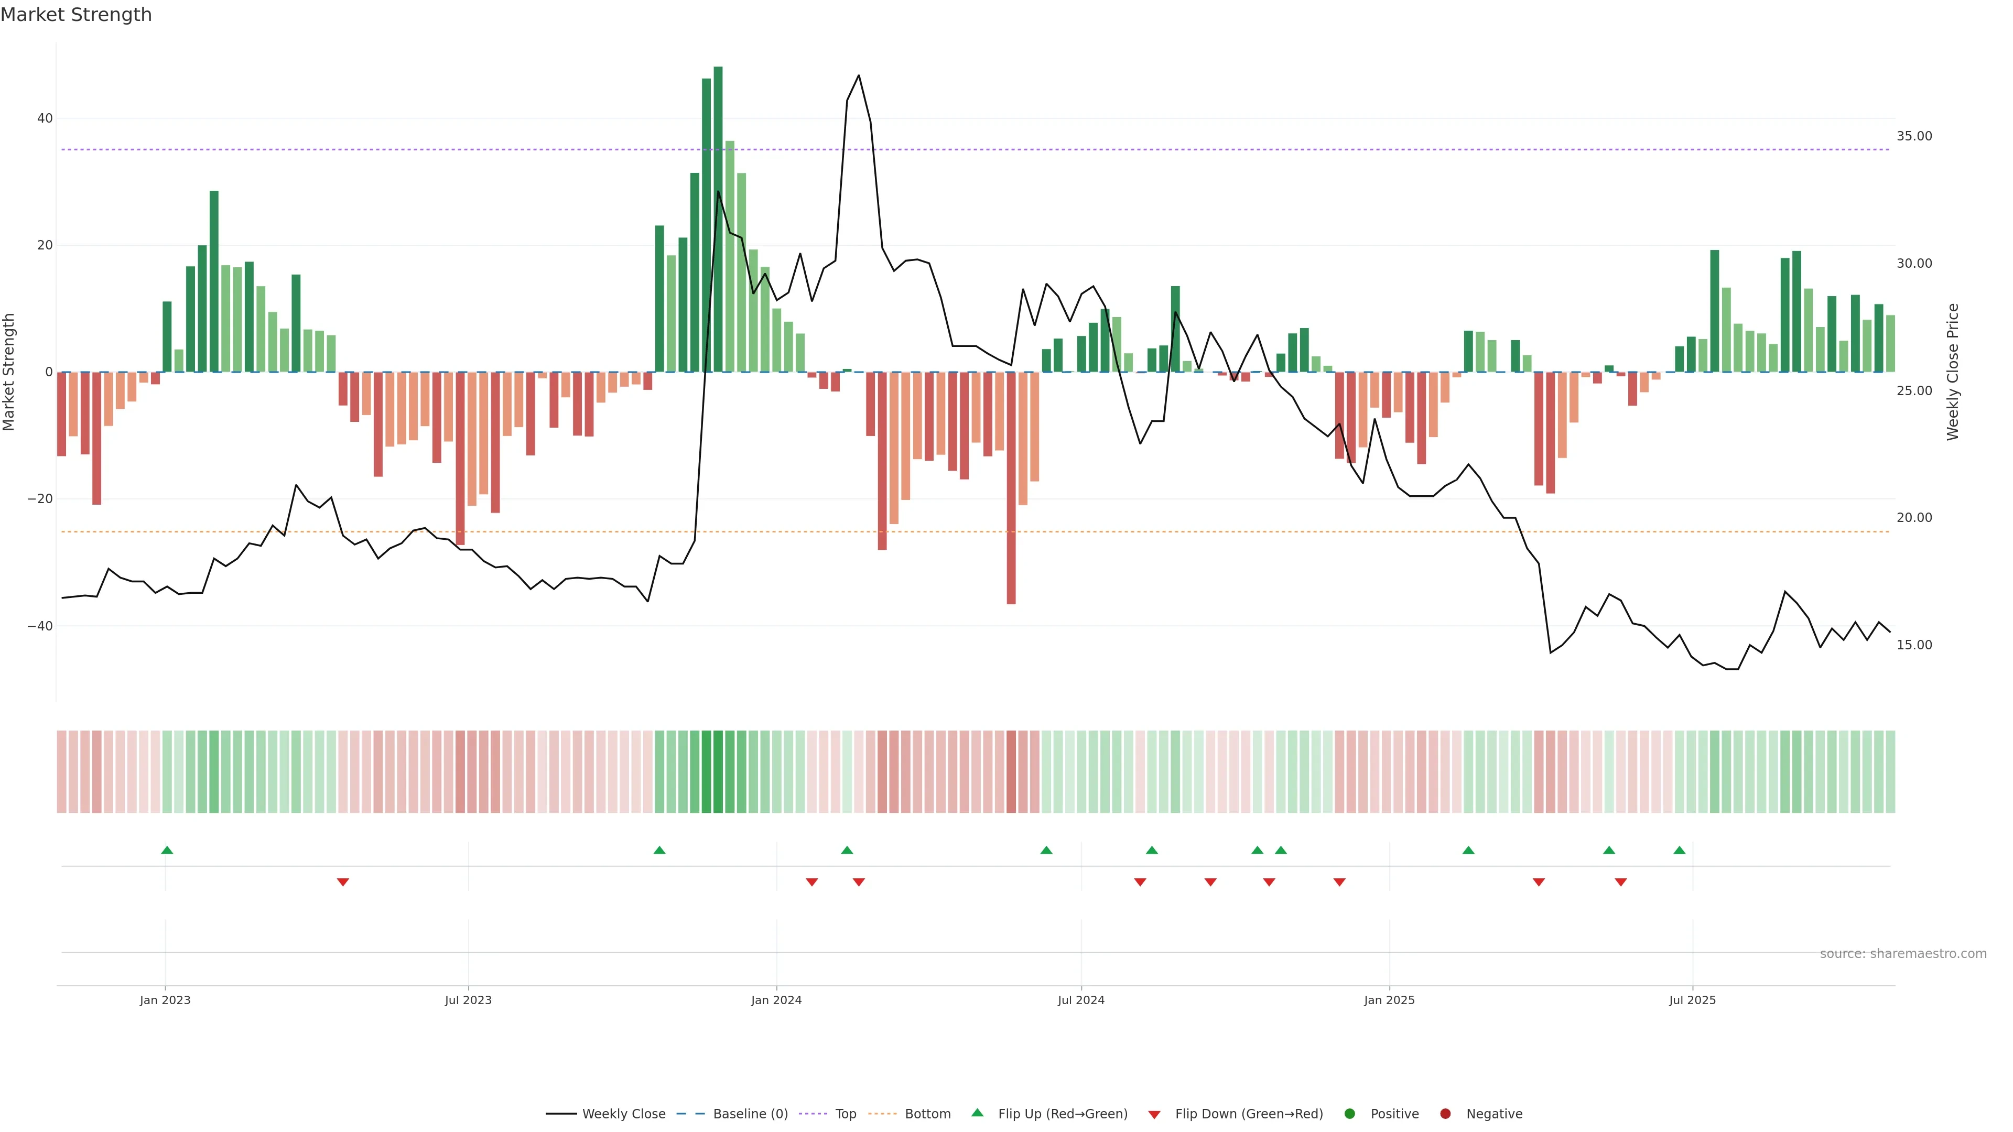Click the first red flip-down marker after Jan 2023
The height and width of the screenshot is (1132, 2013).
point(342,882)
